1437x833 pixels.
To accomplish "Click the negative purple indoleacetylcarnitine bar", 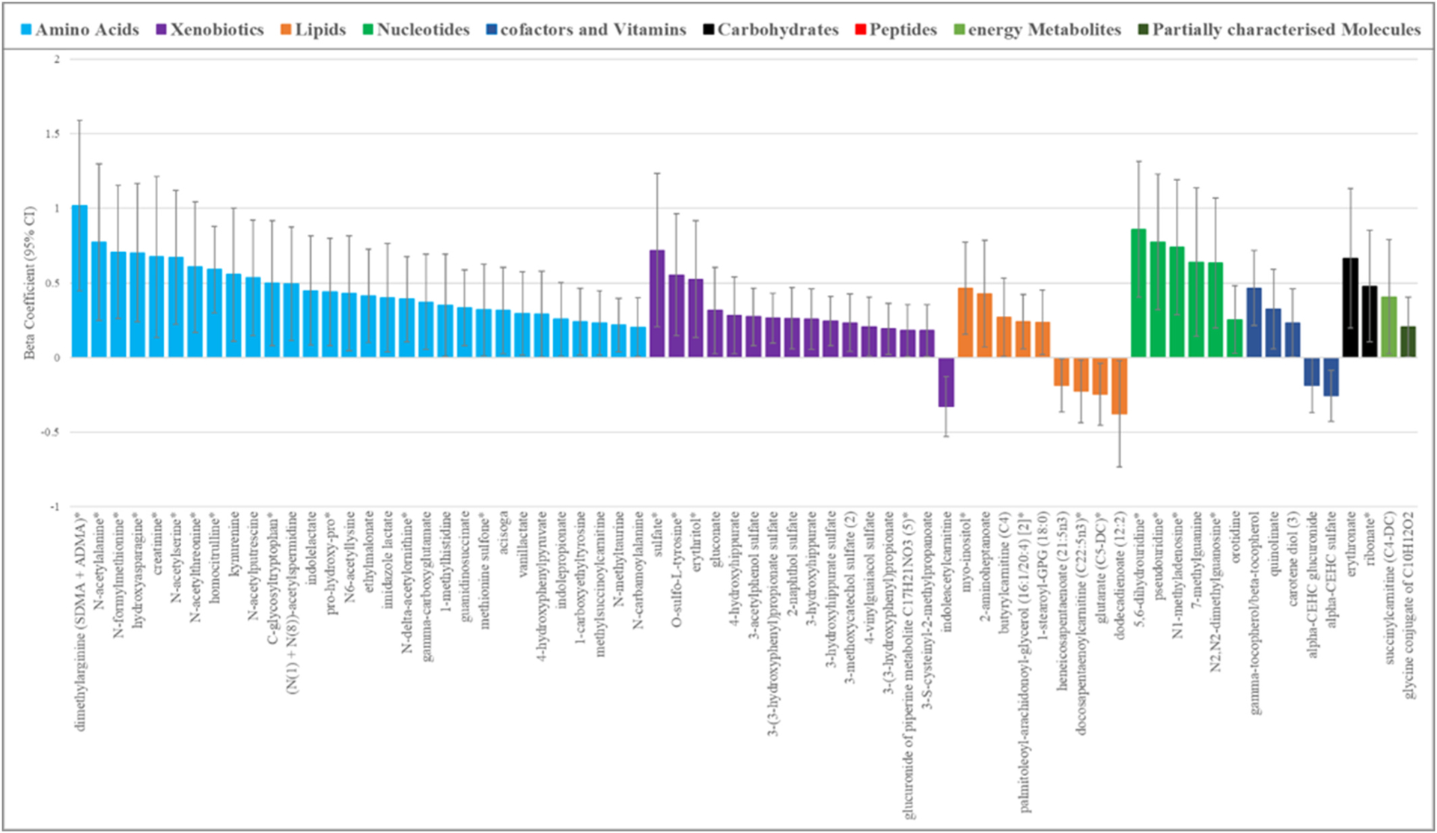I will [x=946, y=382].
